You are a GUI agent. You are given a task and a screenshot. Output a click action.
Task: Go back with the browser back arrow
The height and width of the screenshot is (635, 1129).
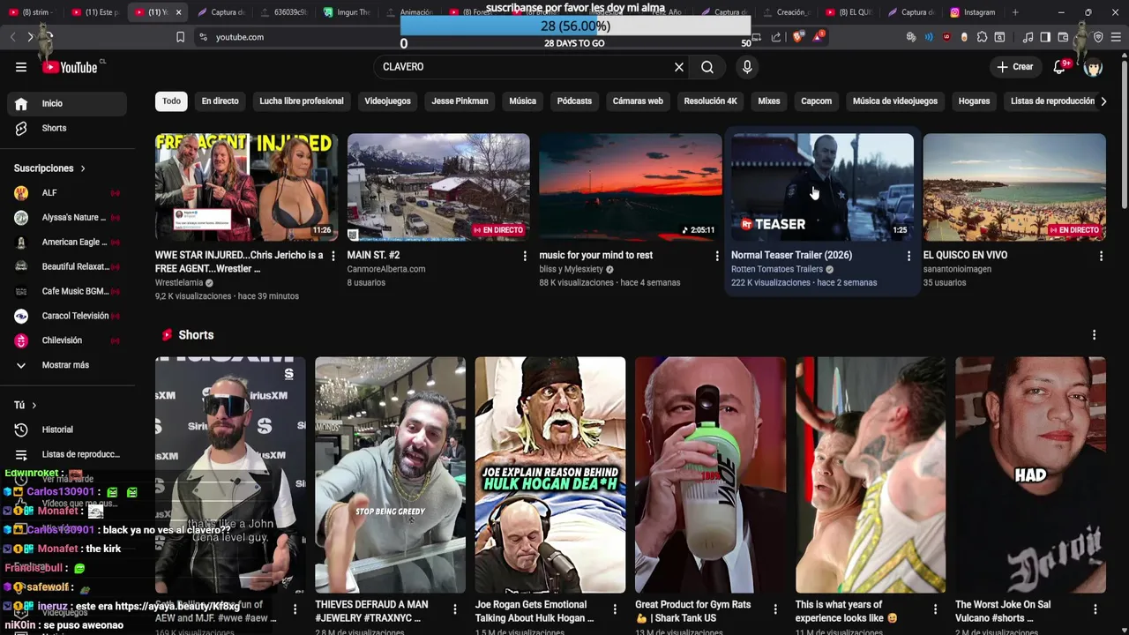(x=12, y=37)
